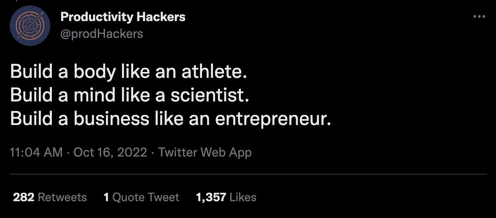Viewport: 496px width, 218px height.
Task: Open the Quote Tweet list
Action: pyautogui.click(x=141, y=197)
